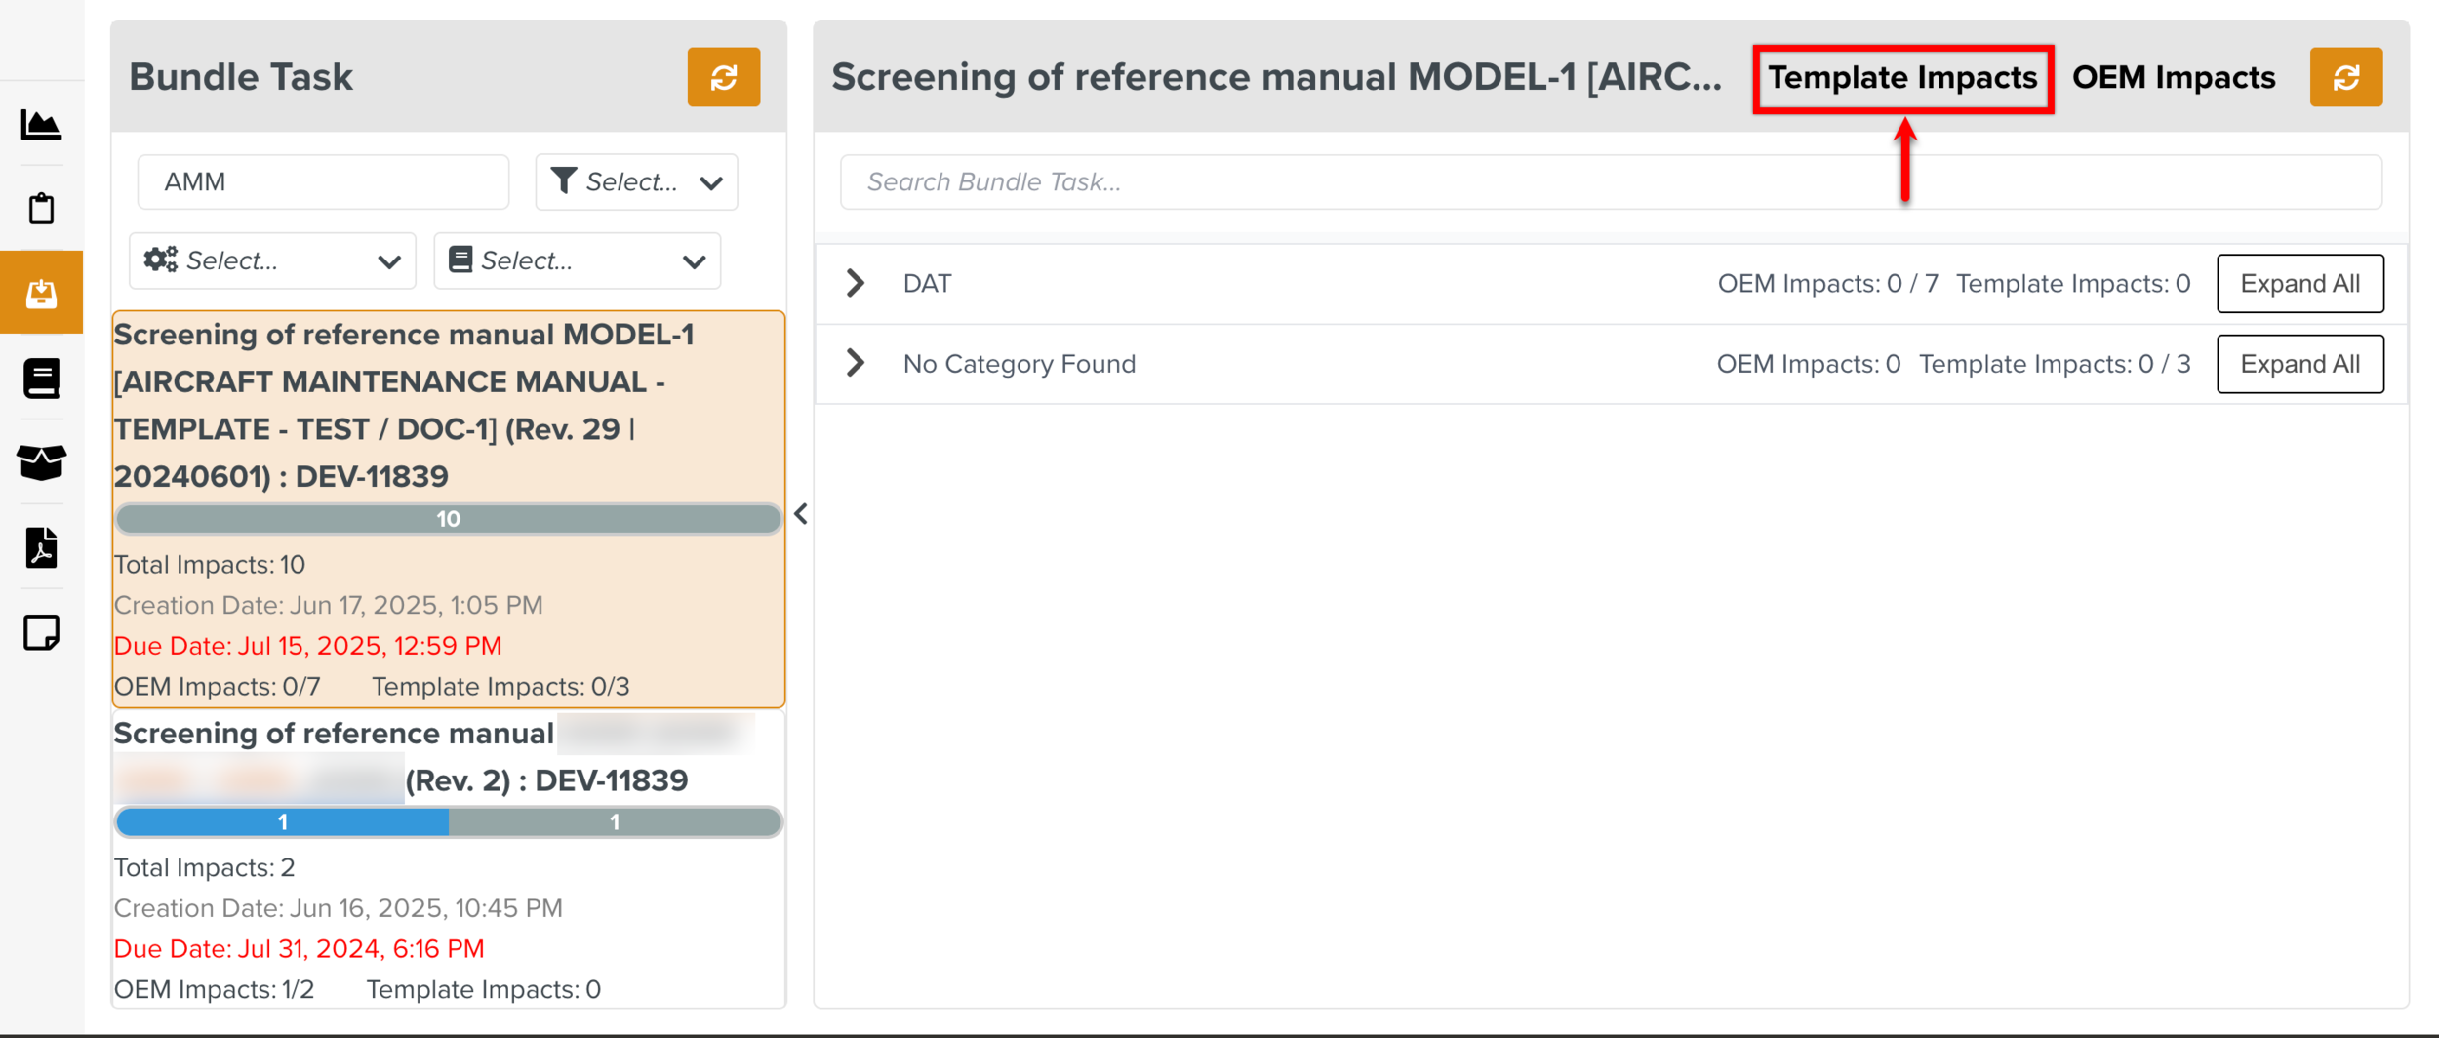Open the filter funnel Select dropdown
Image resolution: width=2439 pixels, height=1038 pixels.
636,181
